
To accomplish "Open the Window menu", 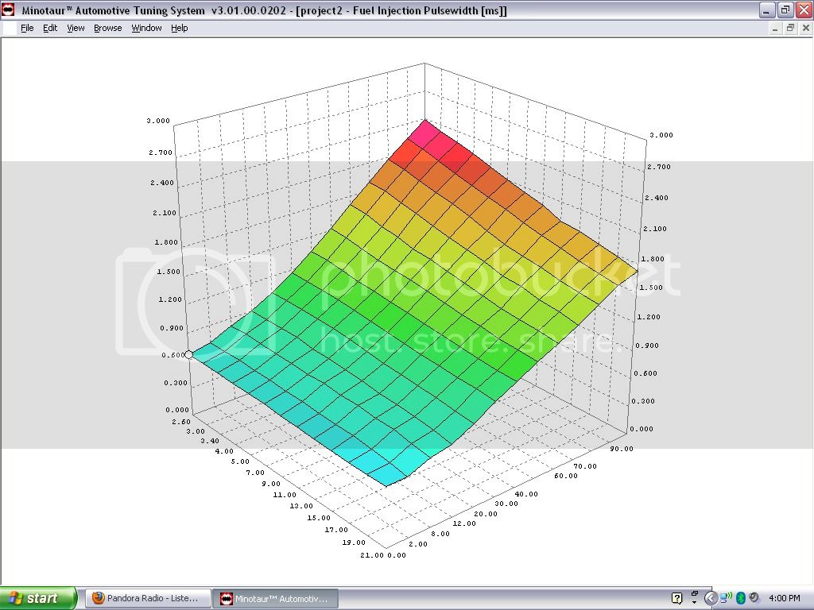I will pos(146,28).
